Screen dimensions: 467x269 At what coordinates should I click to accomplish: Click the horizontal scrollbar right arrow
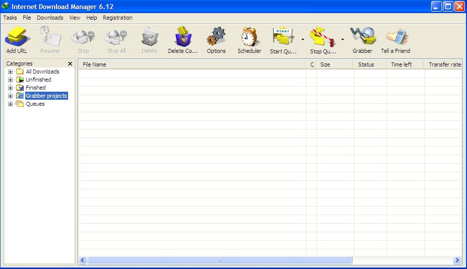(x=457, y=260)
